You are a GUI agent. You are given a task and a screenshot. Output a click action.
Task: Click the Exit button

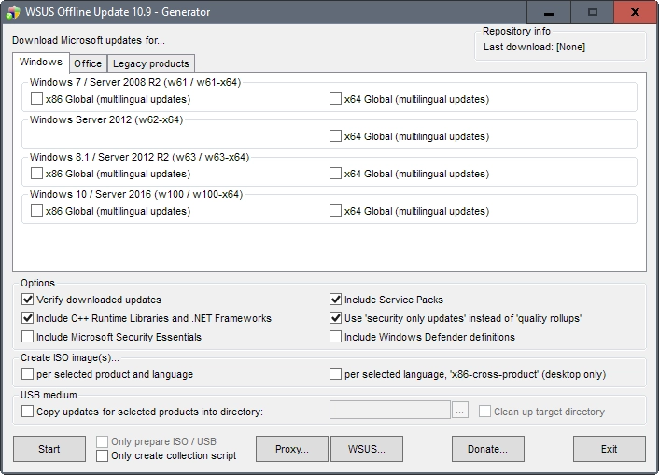(x=610, y=449)
